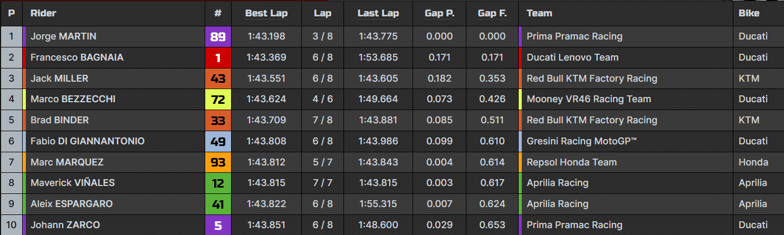The height and width of the screenshot is (235, 784).
Task: Click Repsol Honda Team entry
Action: pos(571,162)
